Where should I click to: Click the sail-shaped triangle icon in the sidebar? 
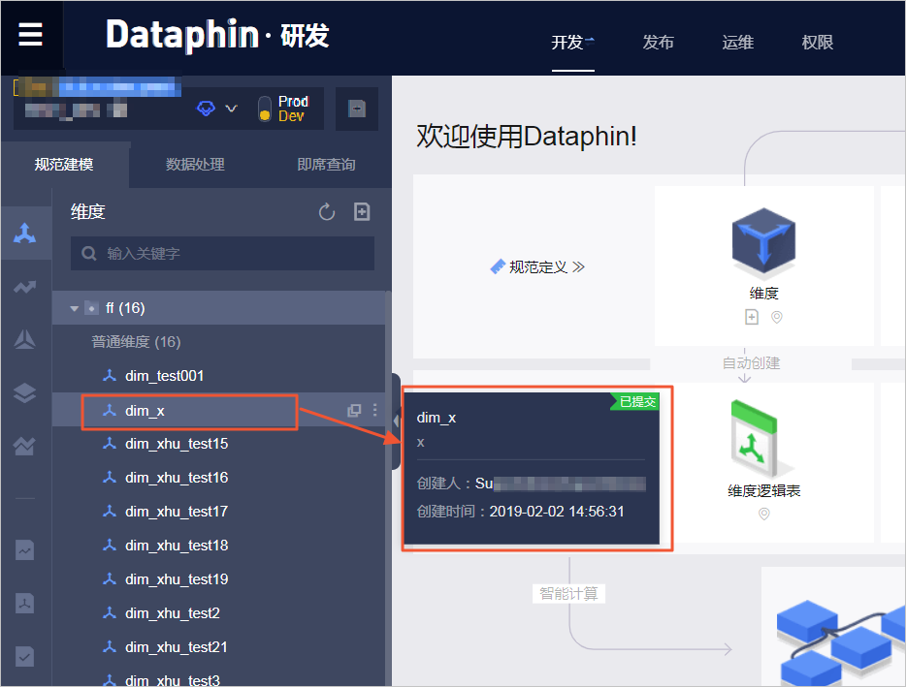[x=25, y=339]
